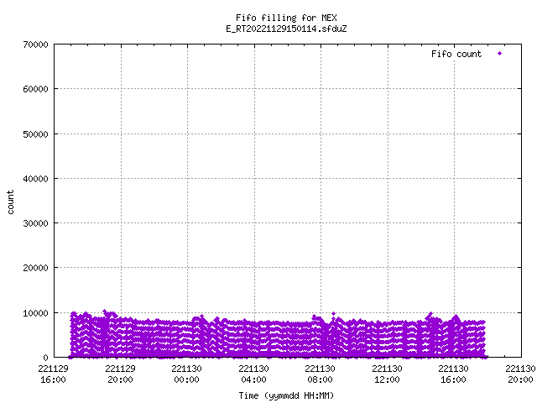Click the y-axis tick value 60000

(x=35, y=89)
